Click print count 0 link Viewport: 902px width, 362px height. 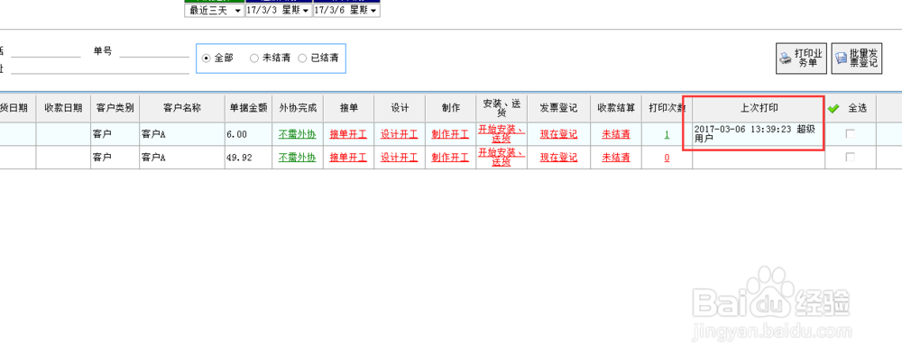(x=667, y=158)
